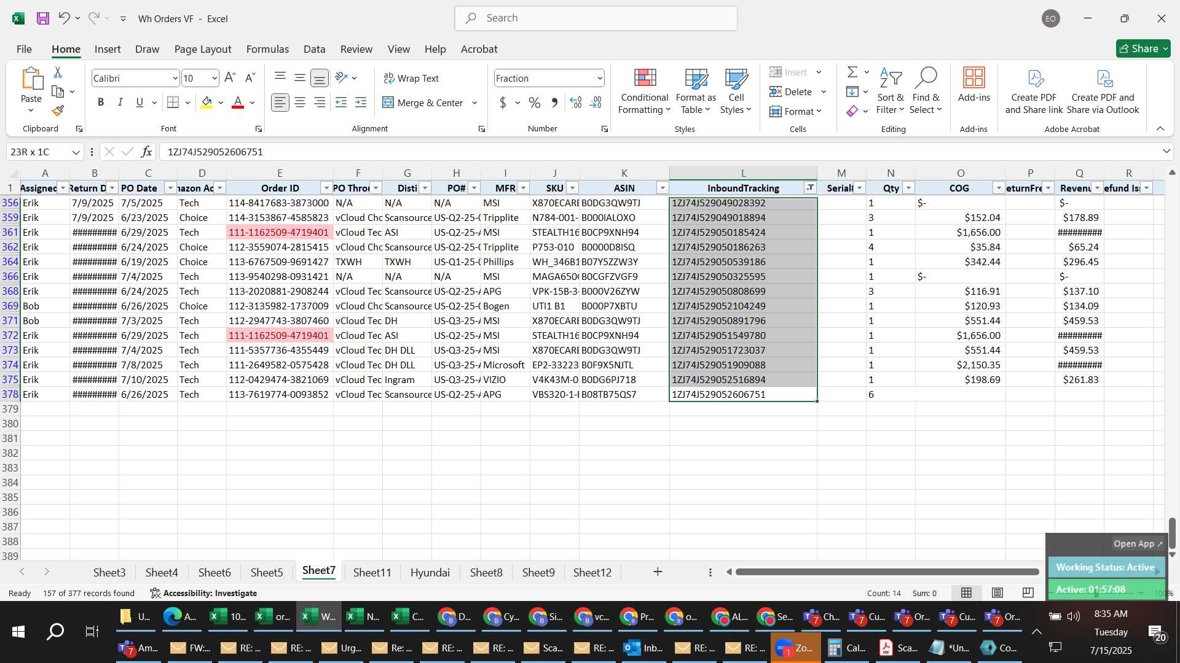Switch to Page Break Preview view
This screenshot has width=1180, height=663.
click(1028, 592)
